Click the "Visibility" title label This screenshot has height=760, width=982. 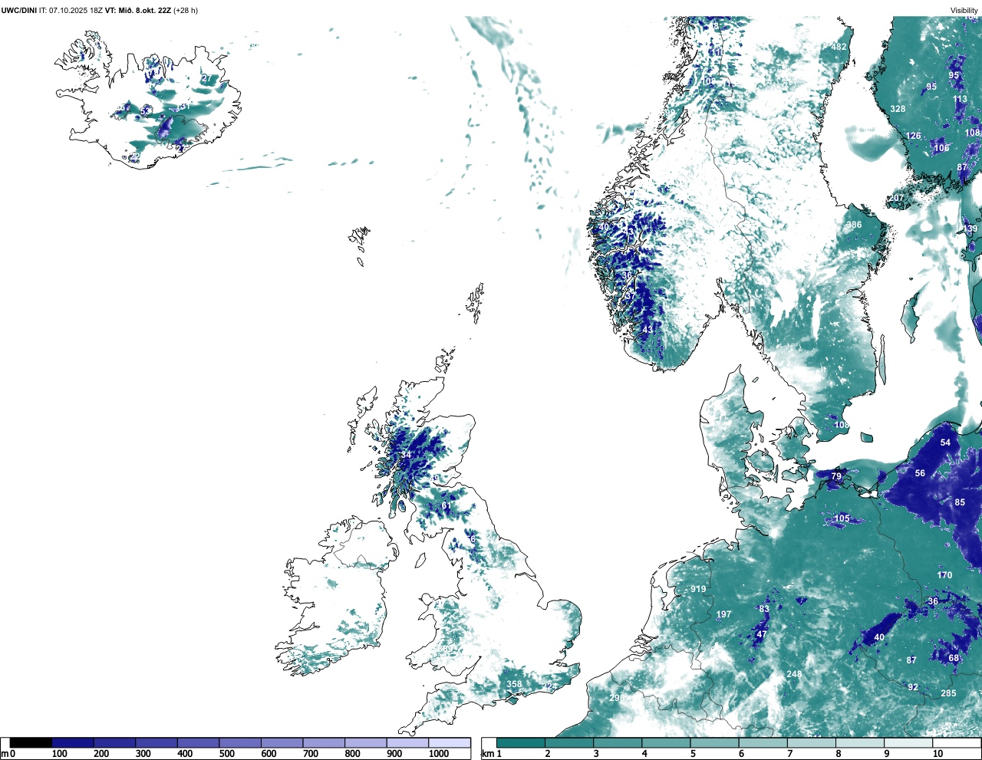964,10
